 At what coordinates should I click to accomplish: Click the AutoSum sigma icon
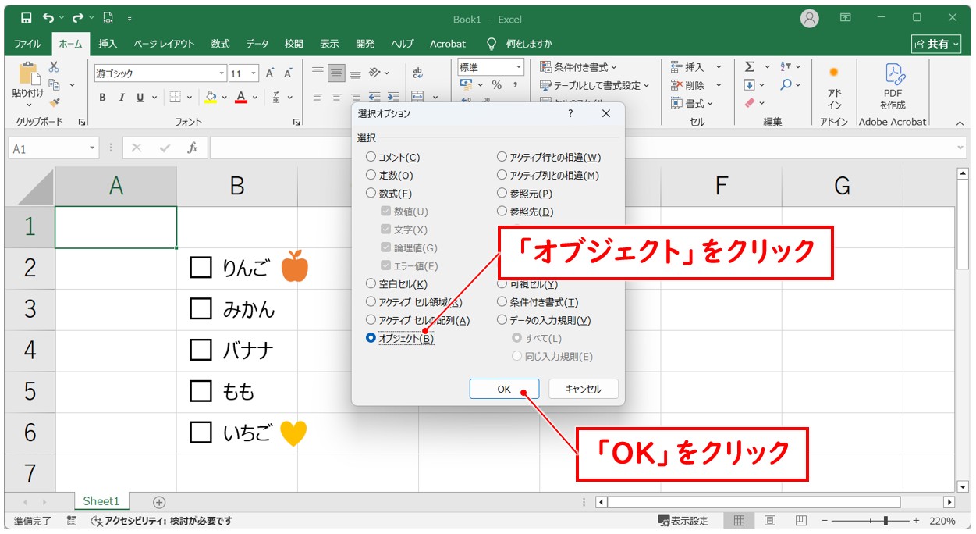[750, 67]
